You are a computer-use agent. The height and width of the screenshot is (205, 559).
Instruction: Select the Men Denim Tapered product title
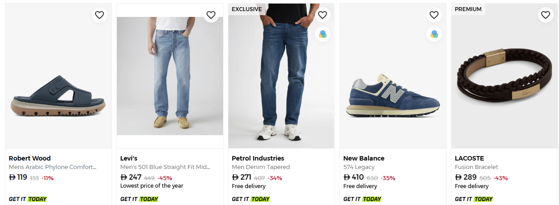(261, 167)
